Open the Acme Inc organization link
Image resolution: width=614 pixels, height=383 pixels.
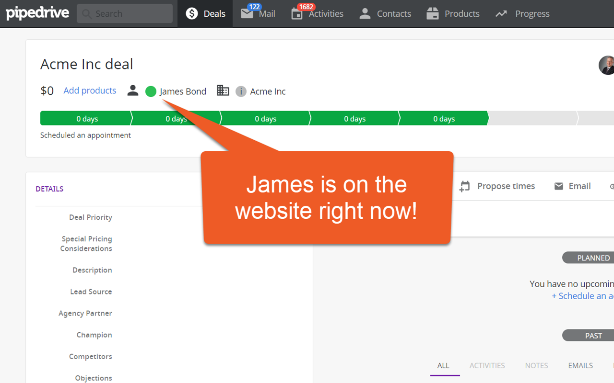pyautogui.click(x=268, y=91)
